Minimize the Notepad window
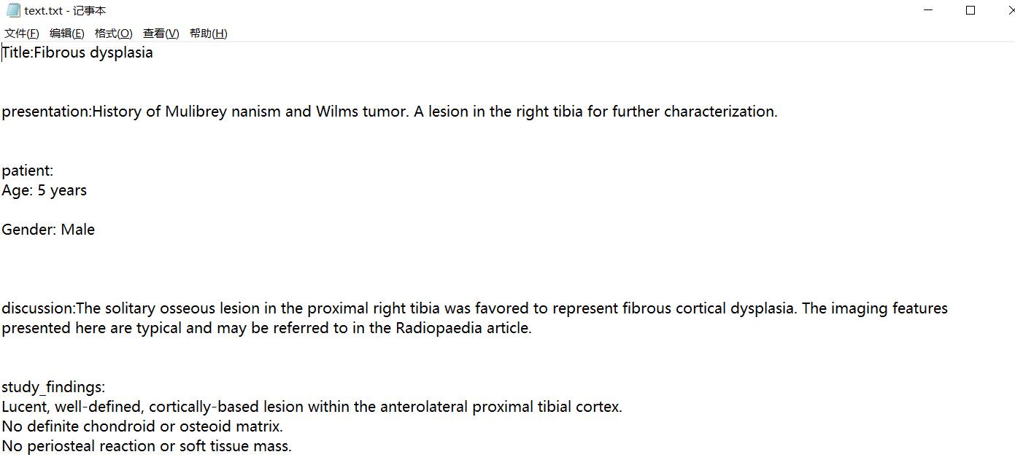 coord(929,10)
